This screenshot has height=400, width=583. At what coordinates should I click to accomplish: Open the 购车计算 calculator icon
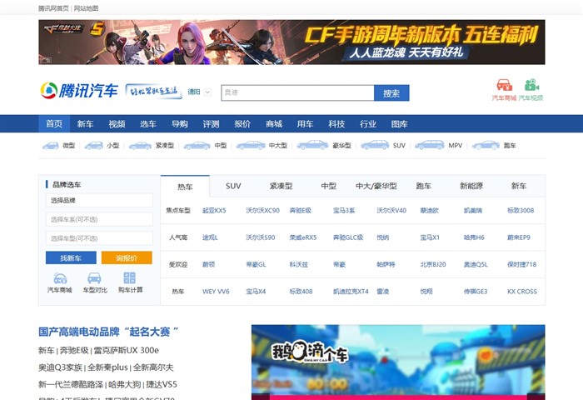click(x=129, y=278)
